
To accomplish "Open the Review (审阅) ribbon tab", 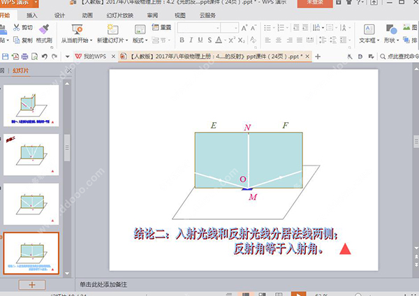I will 152,15.
